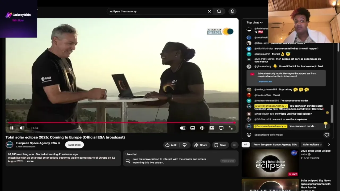Visit the European Space Agency, ESA channel
This screenshot has height=191, width=340.
click(36, 143)
